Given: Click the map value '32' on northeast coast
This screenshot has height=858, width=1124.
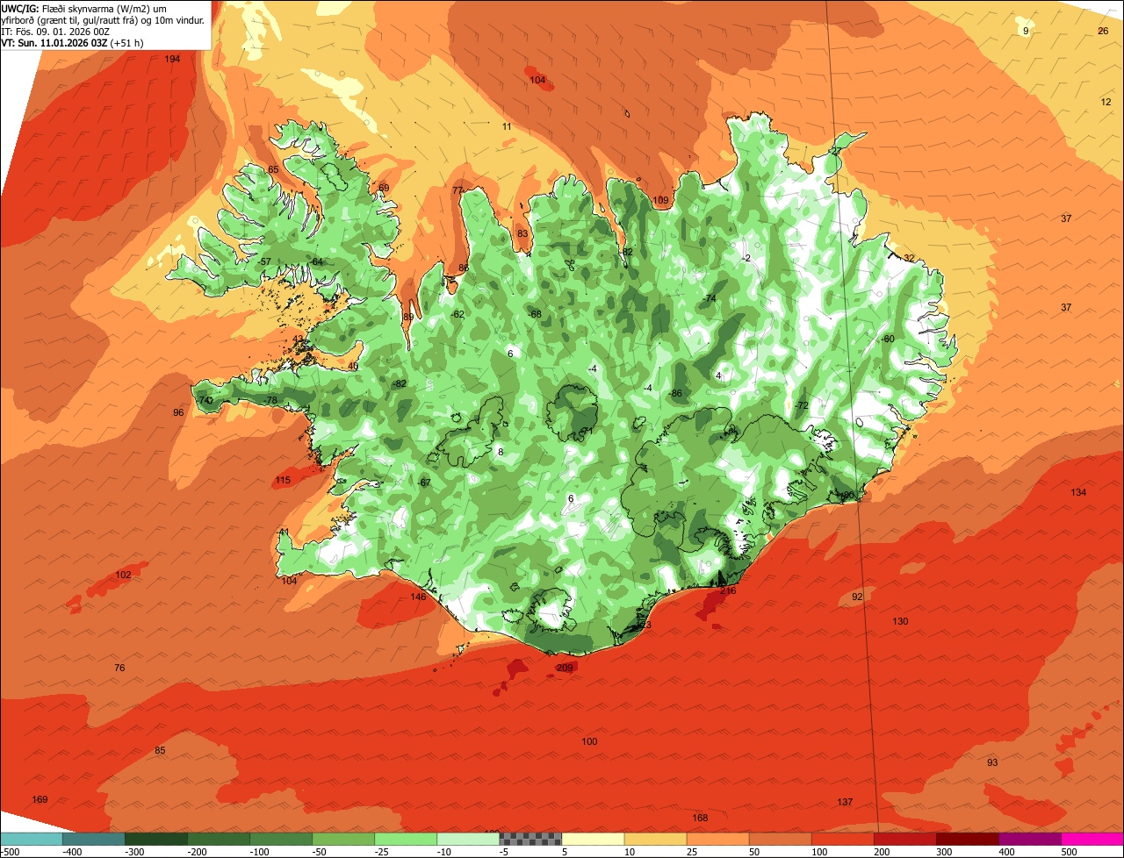Looking at the screenshot, I should (909, 258).
